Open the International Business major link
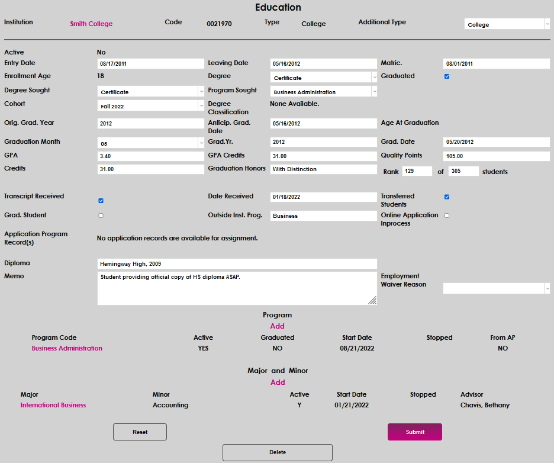The height and width of the screenshot is (463, 554). (53, 405)
